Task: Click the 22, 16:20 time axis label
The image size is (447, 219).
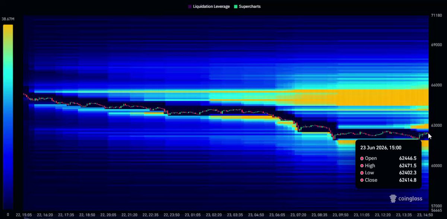Action: pos(45,215)
